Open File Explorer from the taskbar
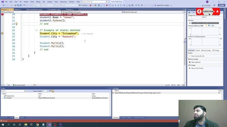 pos(26,125)
